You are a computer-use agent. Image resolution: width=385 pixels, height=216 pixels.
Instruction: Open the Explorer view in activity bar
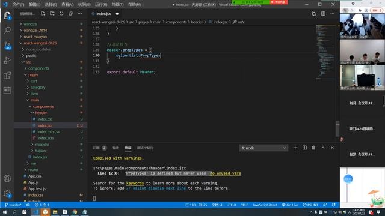(7, 16)
